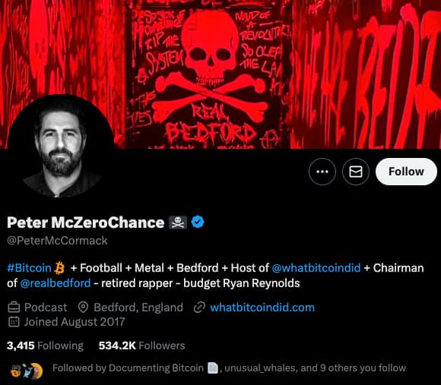Click the envelope message icon
This screenshot has height=385, width=441.
pyautogui.click(x=356, y=172)
